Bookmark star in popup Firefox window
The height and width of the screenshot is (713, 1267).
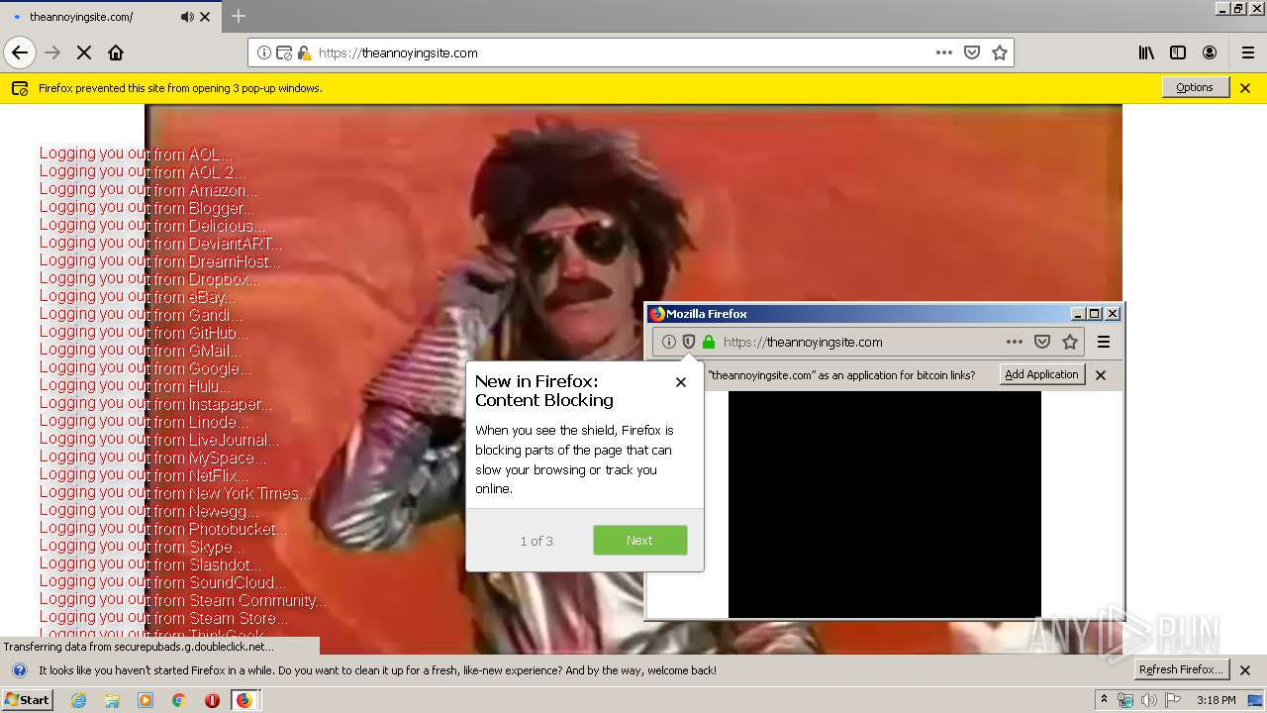(1070, 342)
